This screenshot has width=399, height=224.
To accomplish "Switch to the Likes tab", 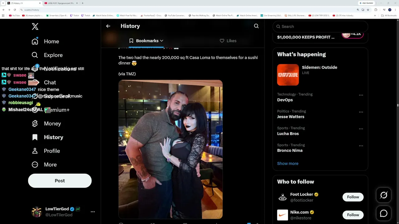I will tap(228, 41).
